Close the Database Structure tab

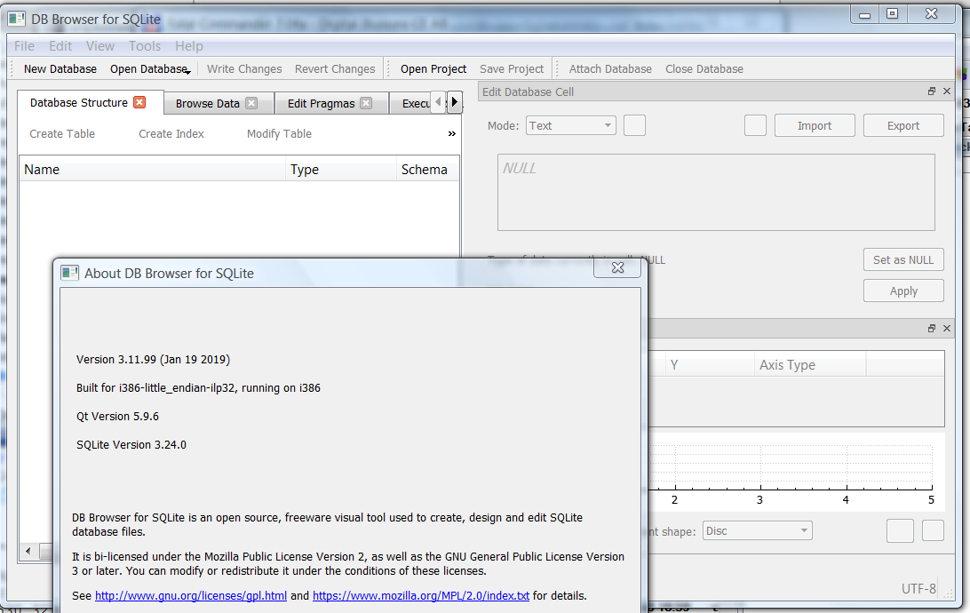(x=139, y=102)
